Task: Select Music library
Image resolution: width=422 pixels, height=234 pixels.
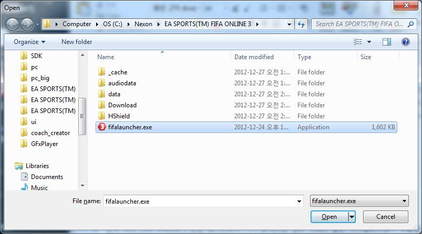Action: [x=35, y=187]
